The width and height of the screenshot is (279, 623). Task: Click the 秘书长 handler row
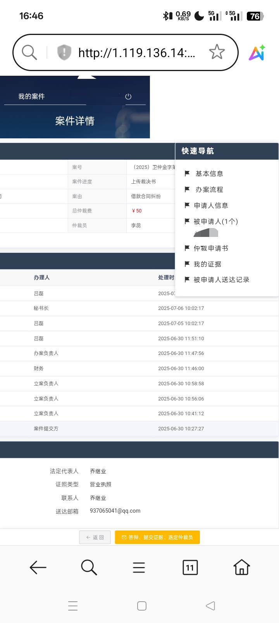(139, 308)
